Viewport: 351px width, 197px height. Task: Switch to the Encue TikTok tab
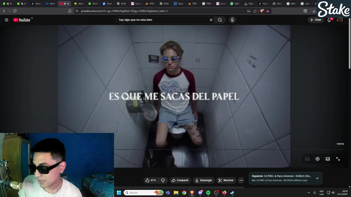coord(36,4)
